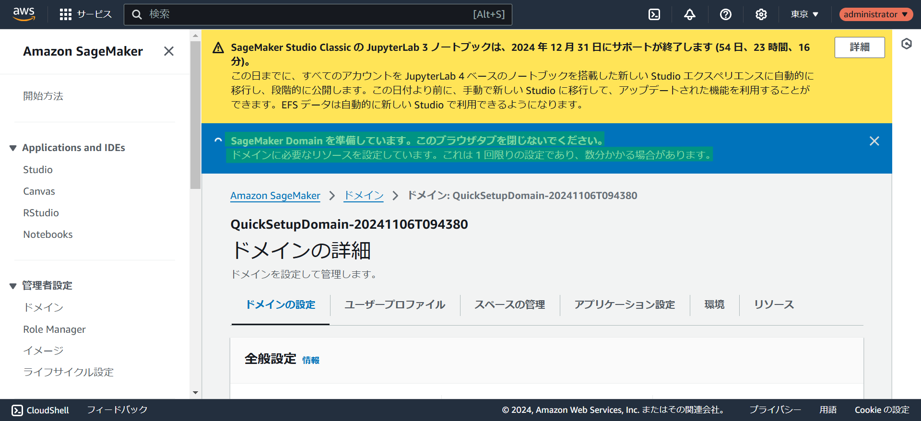Collapse the 管理者設定 section
The image size is (921, 421).
point(13,286)
